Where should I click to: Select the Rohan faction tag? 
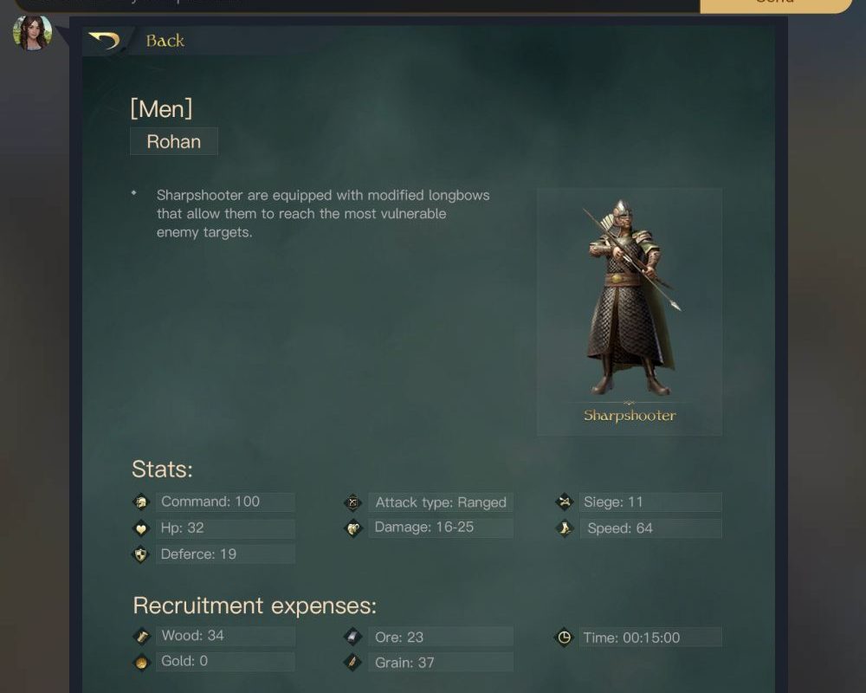tap(174, 141)
